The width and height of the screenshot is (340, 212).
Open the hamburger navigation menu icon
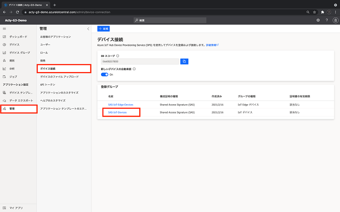pyautogui.click(x=4, y=28)
